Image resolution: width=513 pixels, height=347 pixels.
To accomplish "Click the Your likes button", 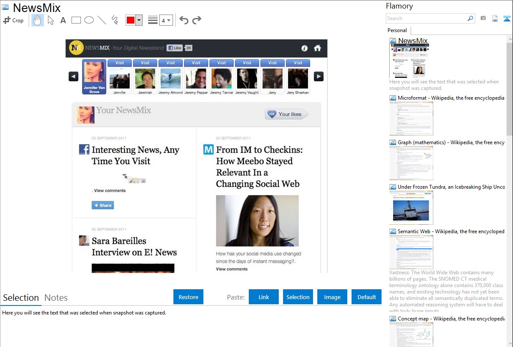I will [x=286, y=114].
